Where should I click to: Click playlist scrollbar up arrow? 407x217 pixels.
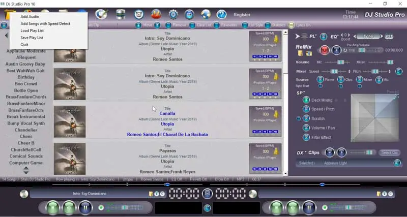click(285, 33)
